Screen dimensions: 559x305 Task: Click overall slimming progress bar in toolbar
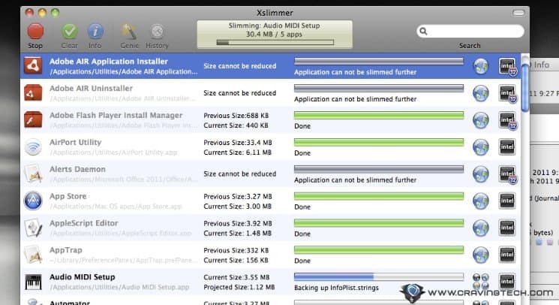[x=275, y=43]
